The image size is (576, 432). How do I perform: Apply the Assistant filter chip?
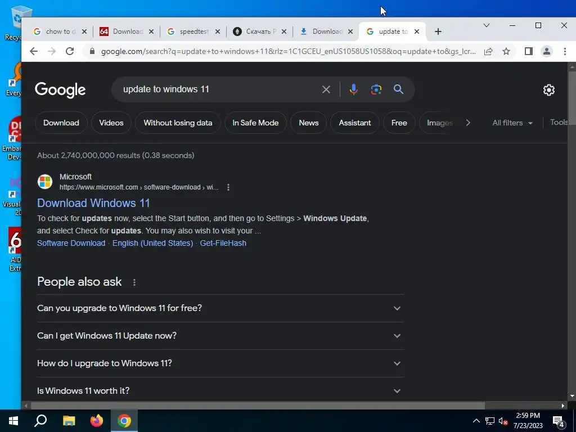coord(355,123)
